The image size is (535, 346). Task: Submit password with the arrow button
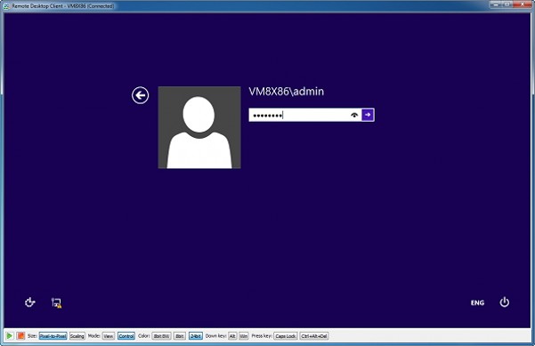coord(368,115)
